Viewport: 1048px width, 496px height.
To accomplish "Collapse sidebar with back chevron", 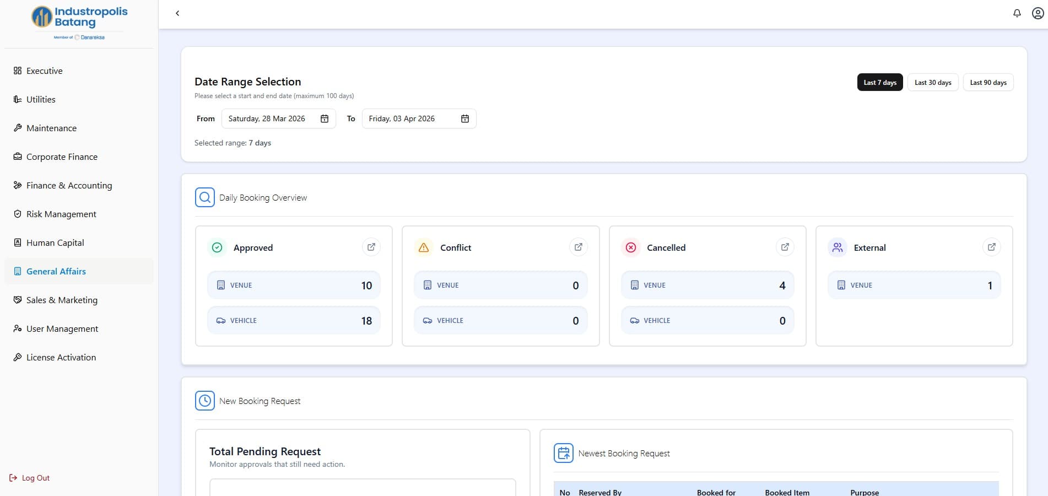I will pos(177,13).
